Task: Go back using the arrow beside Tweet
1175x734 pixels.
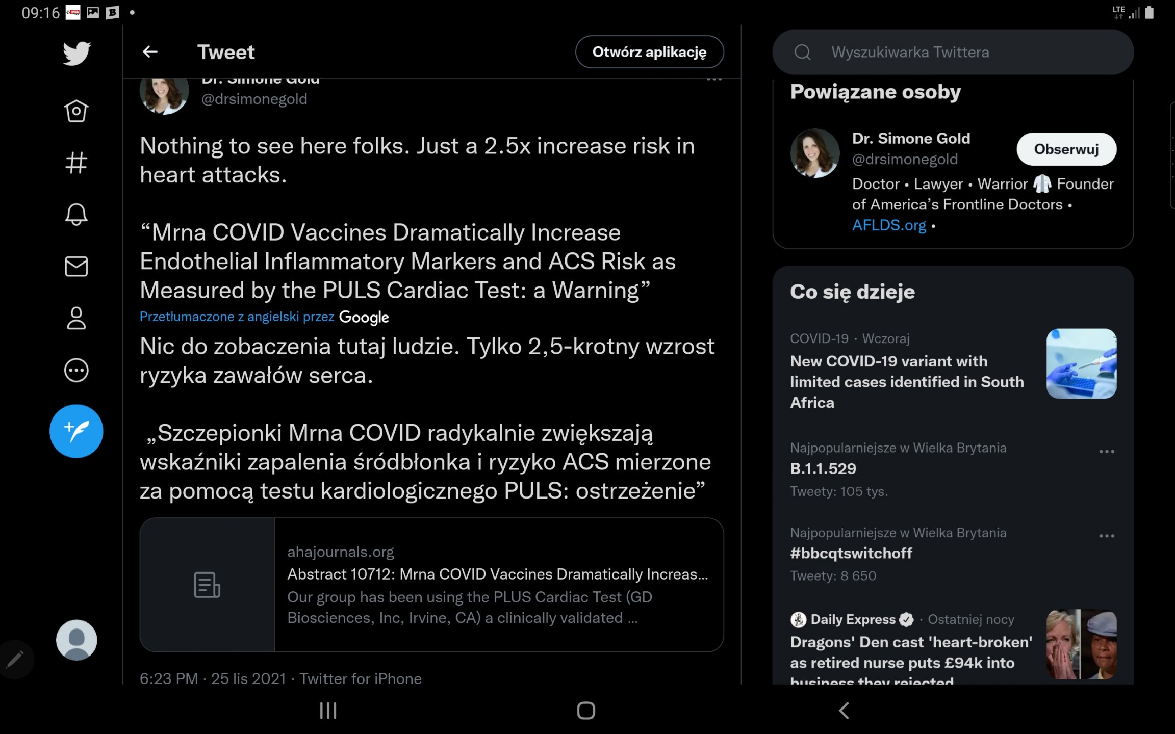Action: 150,52
